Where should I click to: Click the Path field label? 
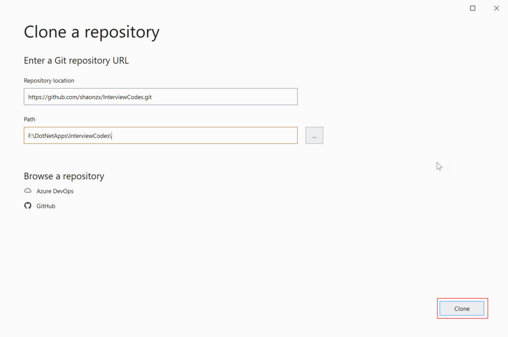pyautogui.click(x=29, y=119)
